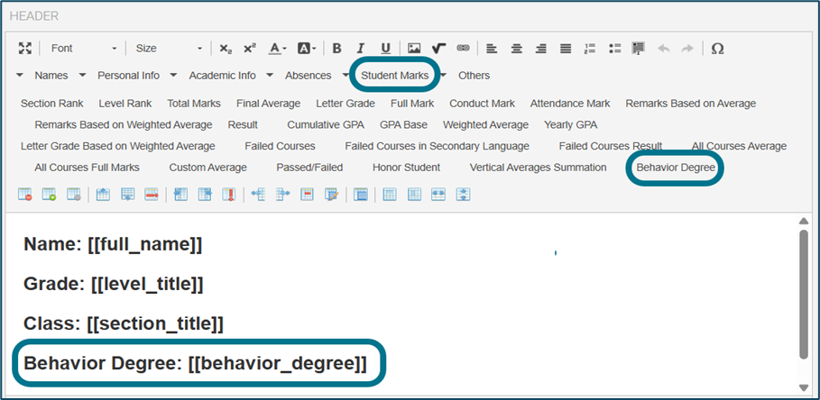
Task: Click the maximize editor icon
Action: pos(25,48)
